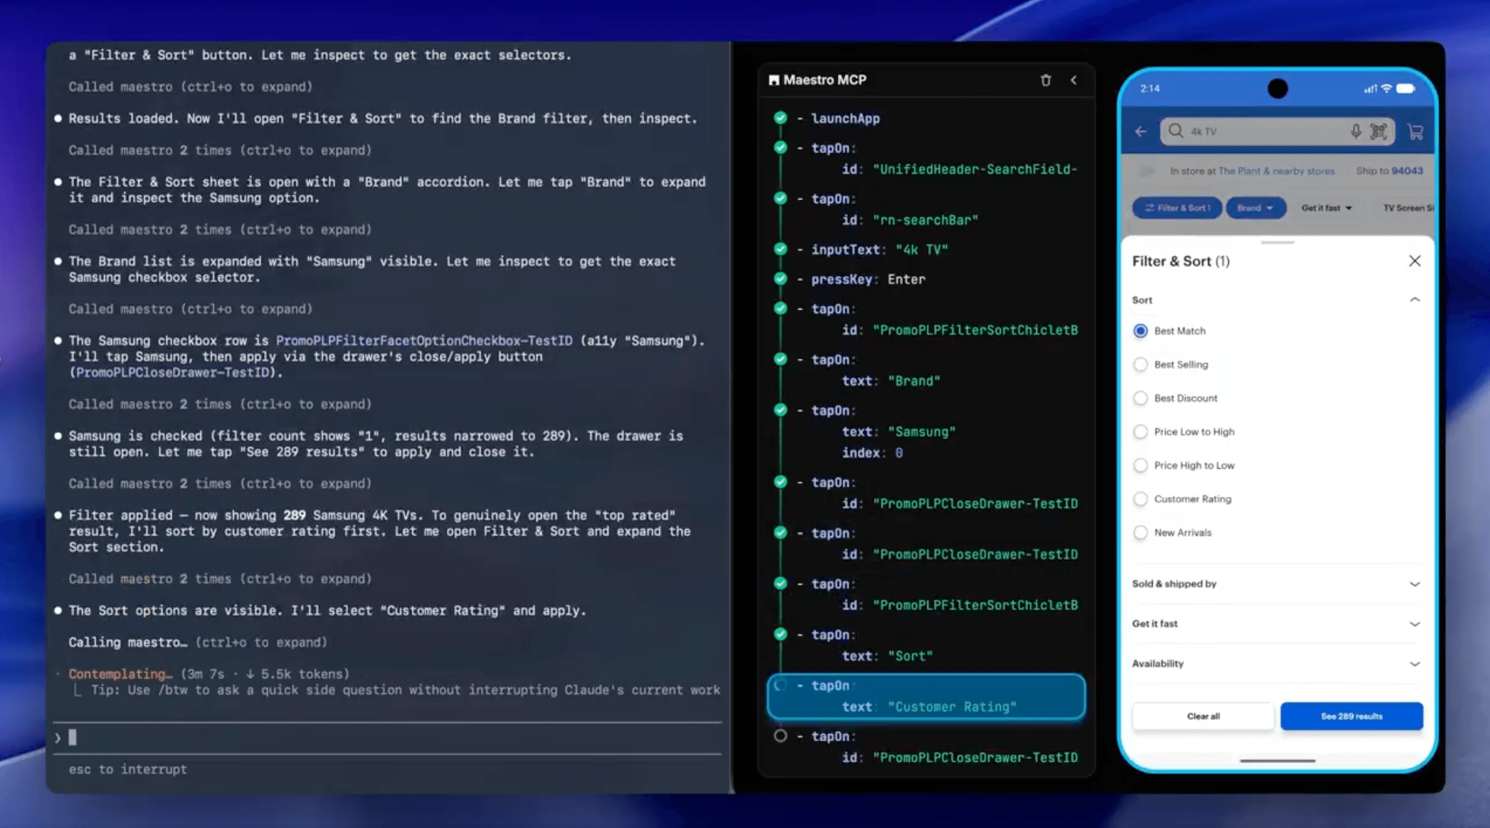This screenshot has width=1490, height=828.
Task: Collapse the Maestro MCP panel with the chevron
Action: click(1074, 80)
